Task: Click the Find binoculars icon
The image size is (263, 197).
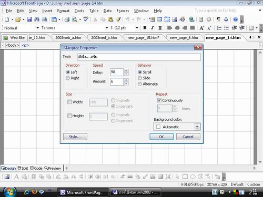Action: point(37,19)
